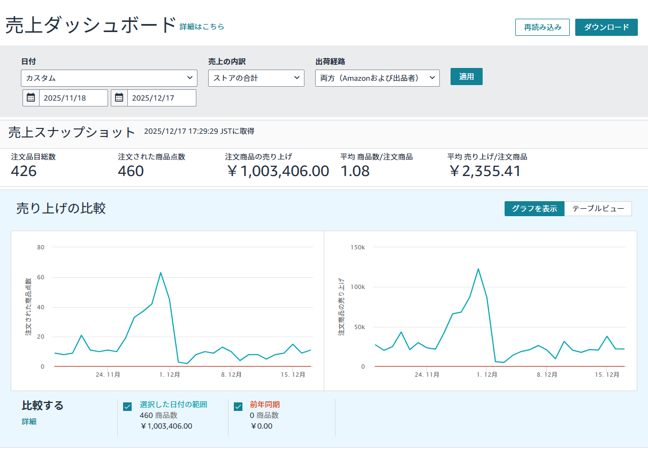
Task: Switch to グラフを表示 view
Action: (534, 209)
